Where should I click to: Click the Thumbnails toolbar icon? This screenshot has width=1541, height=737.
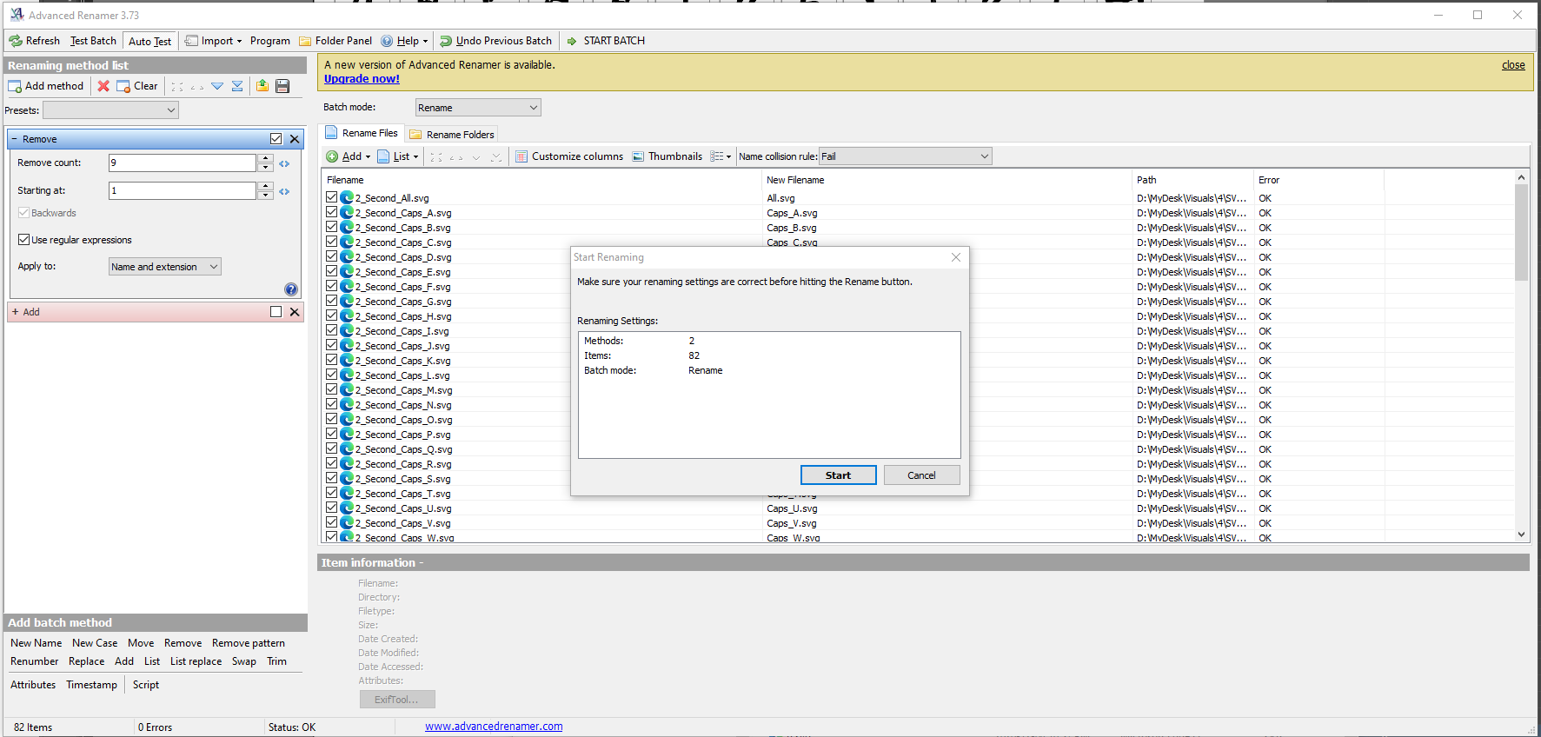(x=667, y=156)
